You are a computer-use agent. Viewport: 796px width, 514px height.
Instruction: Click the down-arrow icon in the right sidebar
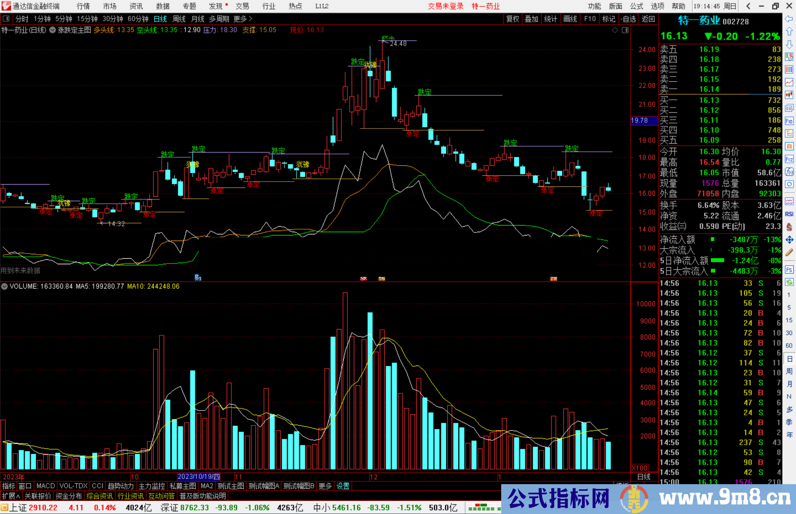point(789,44)
